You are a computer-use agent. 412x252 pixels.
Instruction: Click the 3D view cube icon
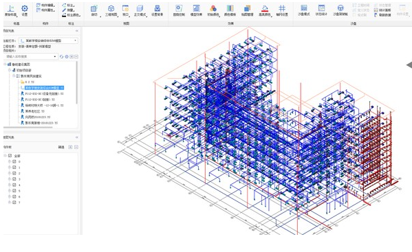coord(111,9)
